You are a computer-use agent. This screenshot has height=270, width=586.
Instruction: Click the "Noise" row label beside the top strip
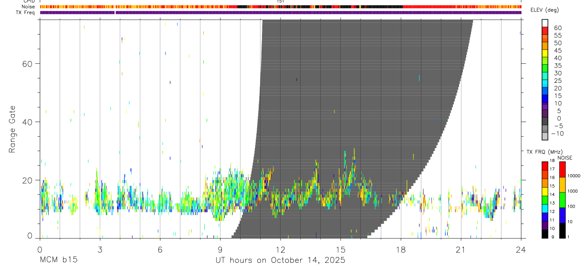[x=28, y=7]
